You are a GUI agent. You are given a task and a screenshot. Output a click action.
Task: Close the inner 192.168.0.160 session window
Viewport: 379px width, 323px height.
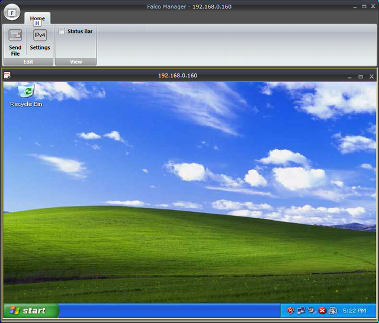pyautogui.click(x=371, y=76)
